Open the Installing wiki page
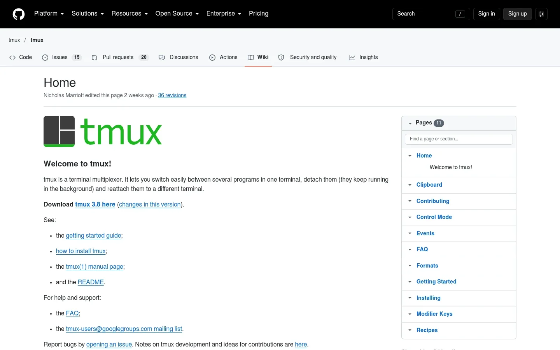The height and width of the screenshot is (350, 560). tap(429, 298)
